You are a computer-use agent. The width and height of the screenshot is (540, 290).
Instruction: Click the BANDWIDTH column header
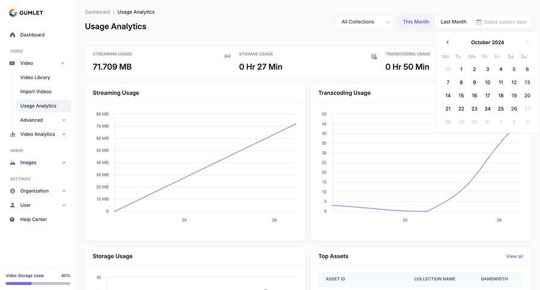click(x=494, y=279)
